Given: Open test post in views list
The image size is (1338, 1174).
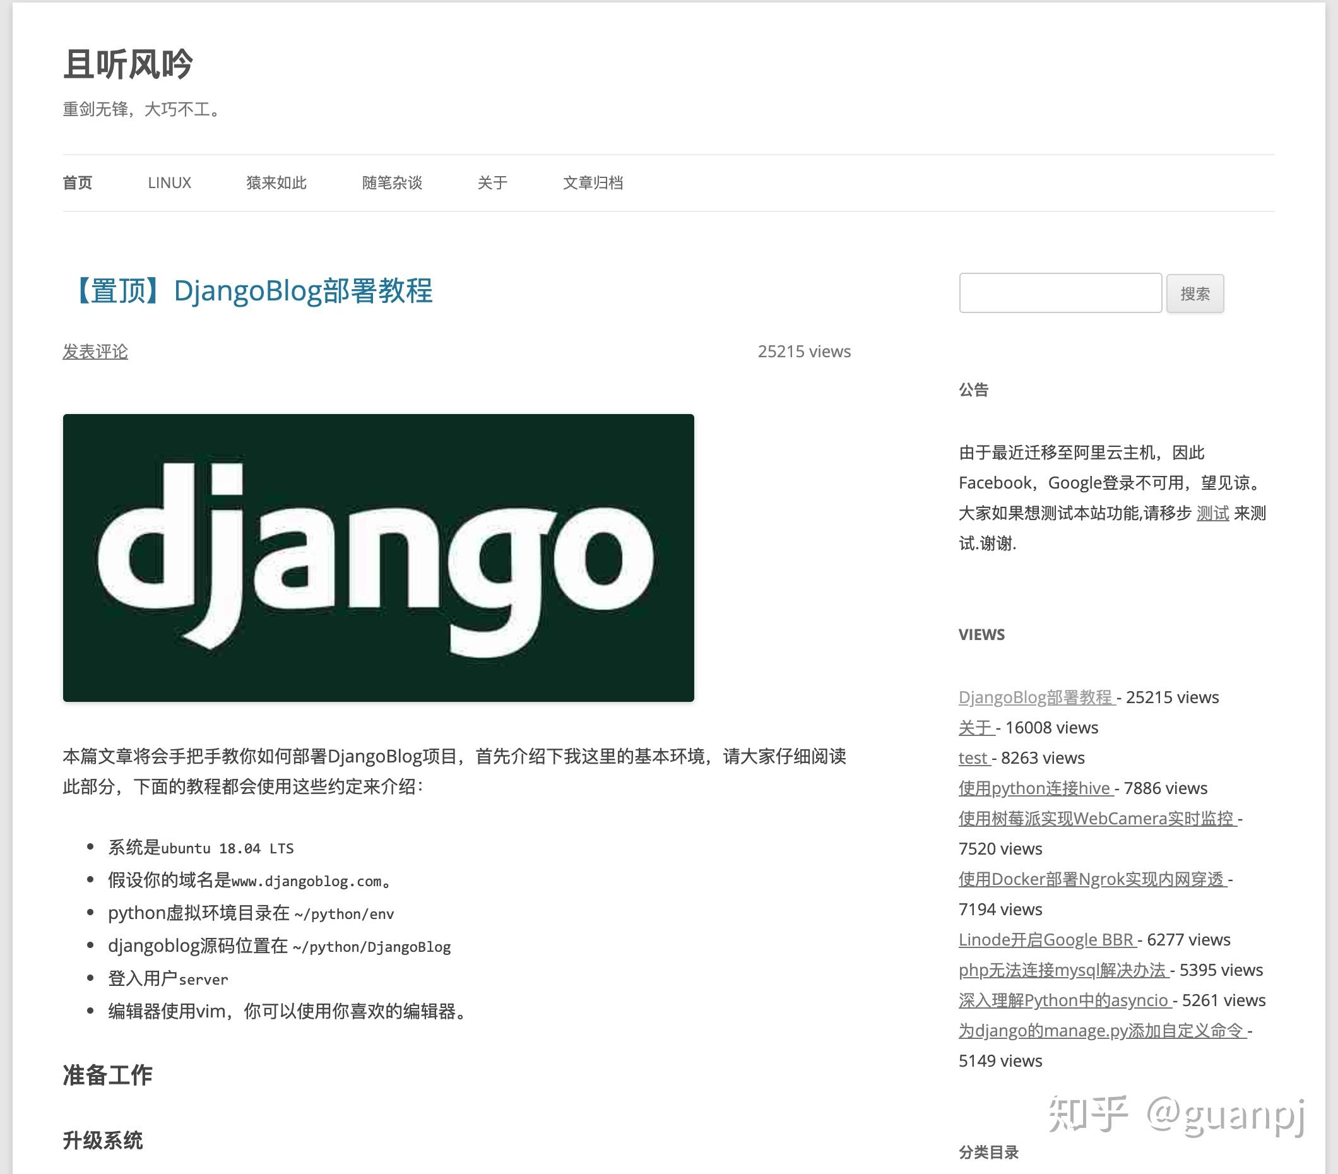Looking at the screenshot, I should tap(973, 757).
